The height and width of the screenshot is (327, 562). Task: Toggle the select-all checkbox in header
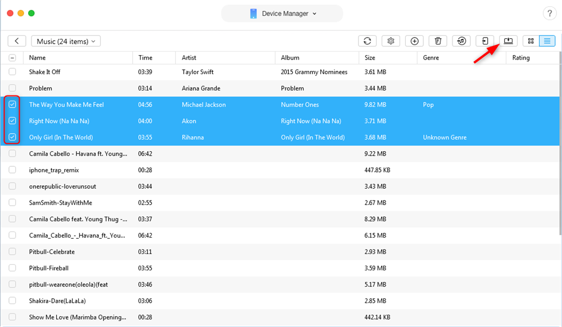click(x=12, y=57)
